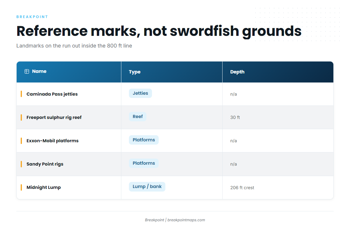Click the Platforms tag in Sandy Point row
Viewport: 350px width, 230px height.
[144, 163]
